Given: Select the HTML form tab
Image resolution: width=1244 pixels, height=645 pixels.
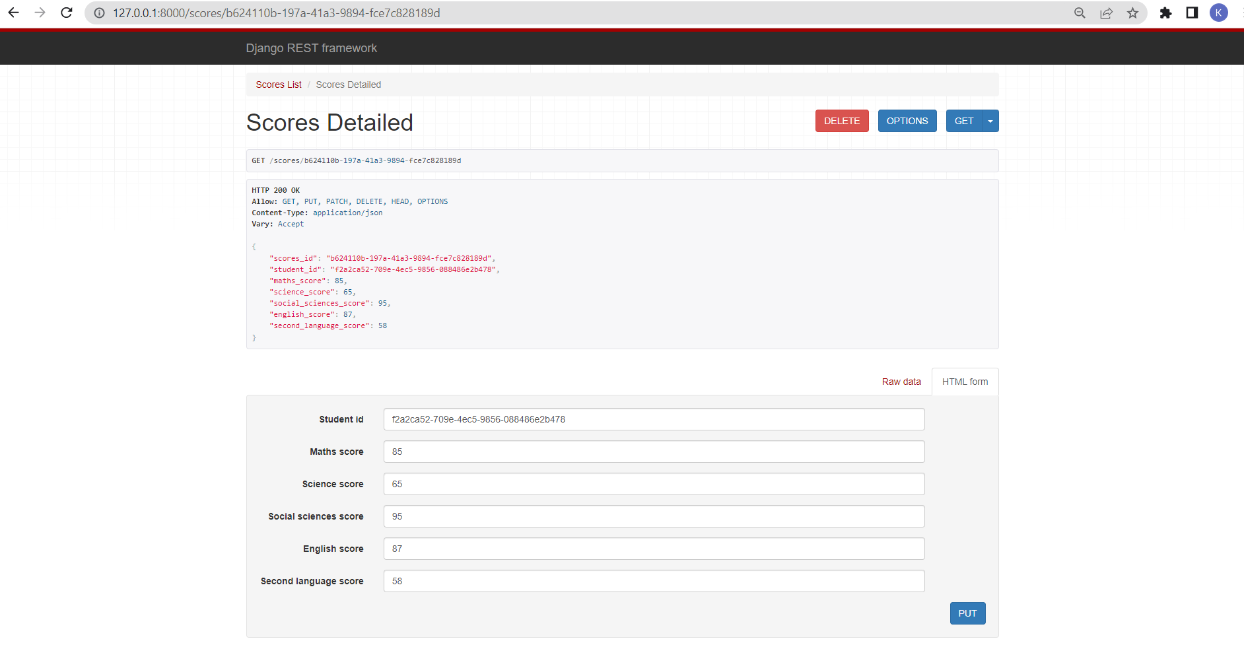Looking at the screenshot, I should click(965, 382).
